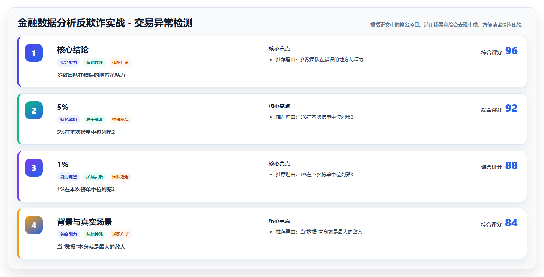Click the rank 4 number badge
This screenshot has width=544, height=277.
pyautogui.click(x=34, y=225)
